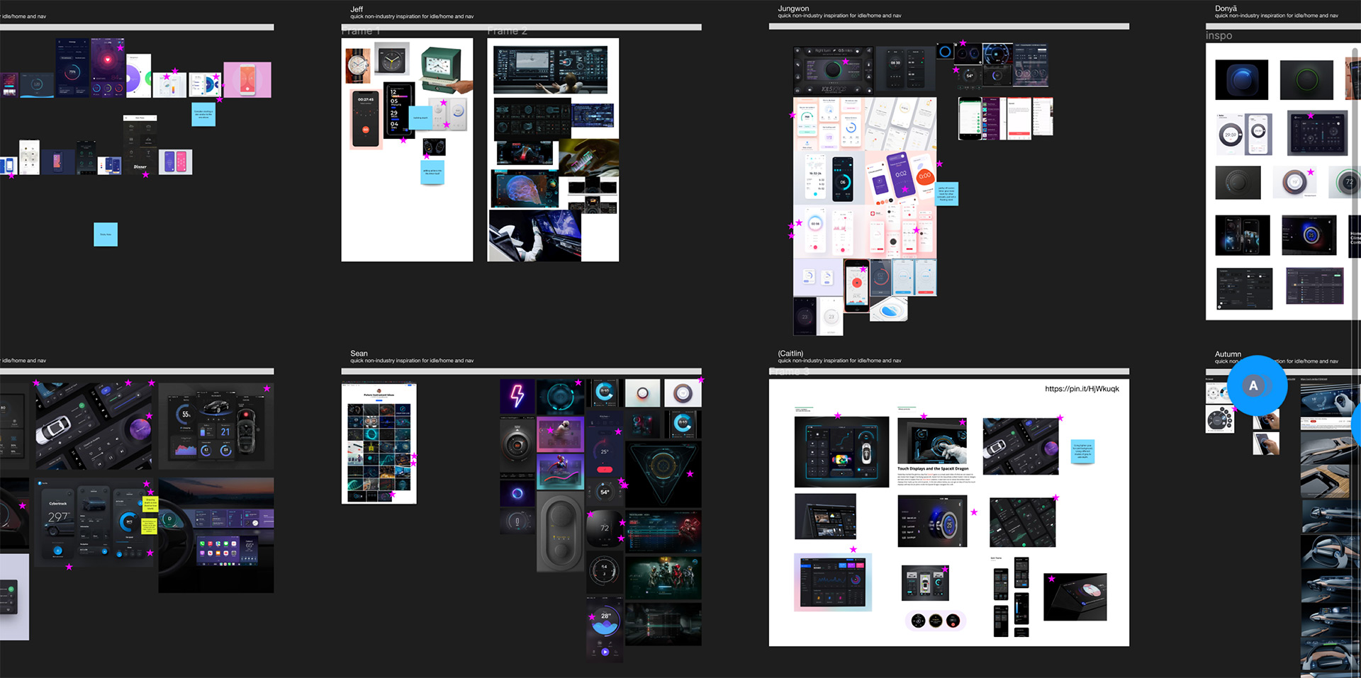The width and height of the screenshot is (1361, 678).
Task: Select the "inspo" frame label under Donyā
Action: click(x=1219, y=36)
